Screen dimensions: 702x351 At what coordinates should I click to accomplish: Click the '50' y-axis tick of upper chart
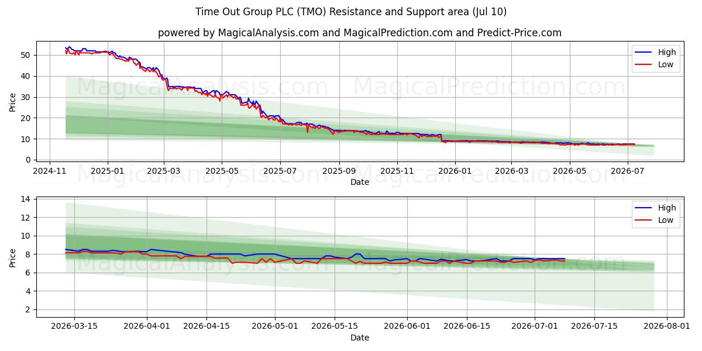coord(26,55)
